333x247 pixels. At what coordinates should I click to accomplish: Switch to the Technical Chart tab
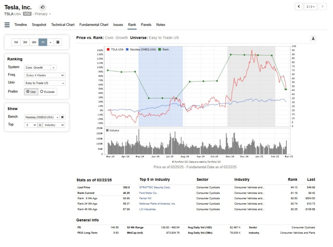click(x=63, y=25)
